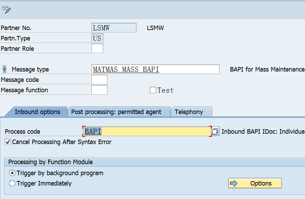
Task: Select Trigger Immediately radio button
Action: point(12,183)
